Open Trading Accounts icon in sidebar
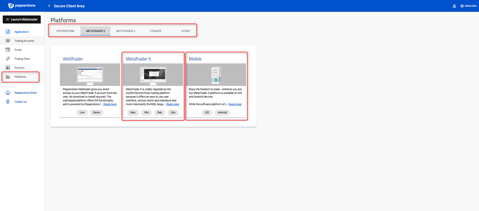The image size is (479, 211). (8, 41)
